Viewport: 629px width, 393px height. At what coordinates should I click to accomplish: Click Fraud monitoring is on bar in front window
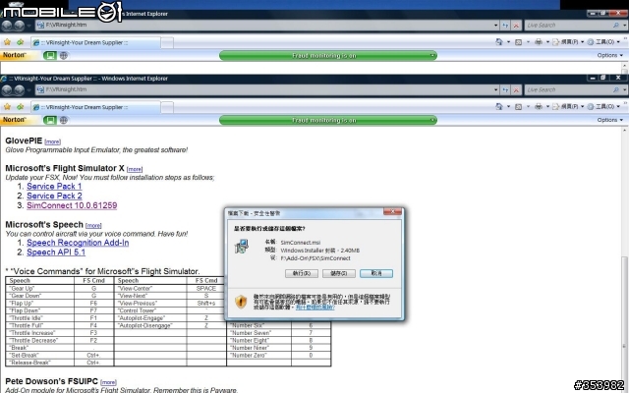tap(328, 120)
